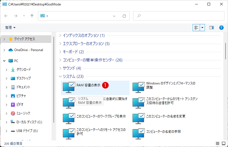
Task: Select このコンピューターのワークグループを表示 icon
Action: tap(69, 119)
